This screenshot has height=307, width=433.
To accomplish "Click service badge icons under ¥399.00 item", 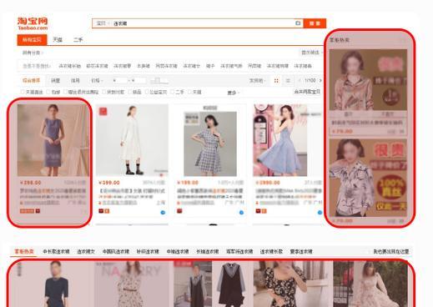I will (104, 211).
